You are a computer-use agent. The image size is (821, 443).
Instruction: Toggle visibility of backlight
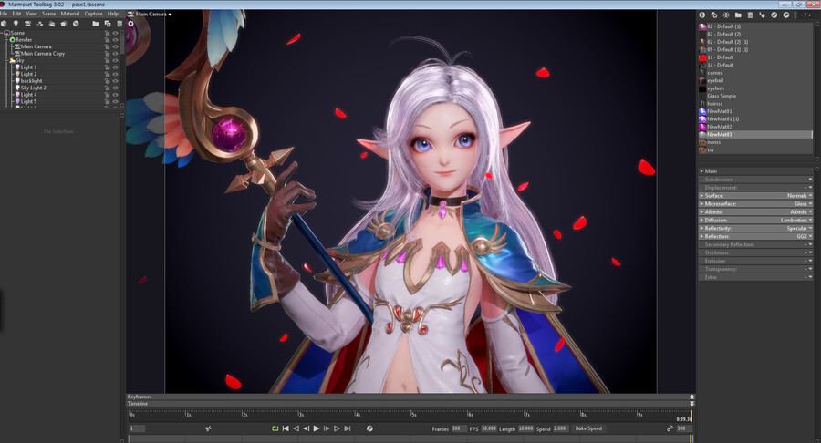pos(116,81)
